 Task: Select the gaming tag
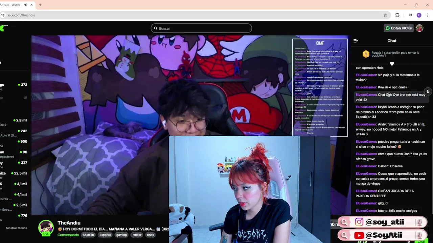click(x=121, y=235)
